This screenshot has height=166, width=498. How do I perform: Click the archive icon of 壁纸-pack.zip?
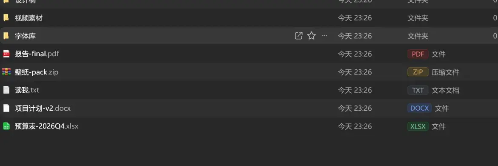pos(6,72)
